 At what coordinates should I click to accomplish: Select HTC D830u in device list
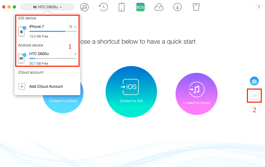tap(47, 59)
